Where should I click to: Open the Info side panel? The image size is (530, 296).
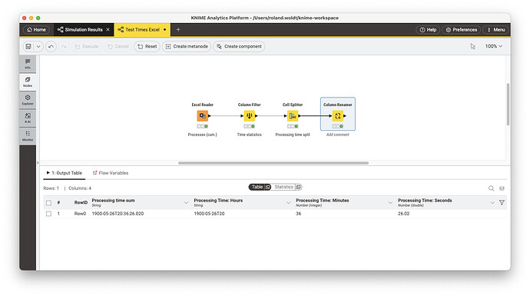pyautogui.click(x=28, y=64)
